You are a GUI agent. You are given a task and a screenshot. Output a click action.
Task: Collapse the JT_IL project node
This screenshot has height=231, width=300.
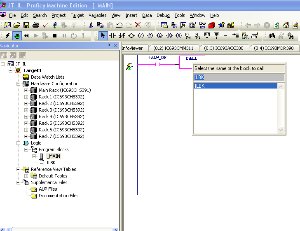[2, 64]
